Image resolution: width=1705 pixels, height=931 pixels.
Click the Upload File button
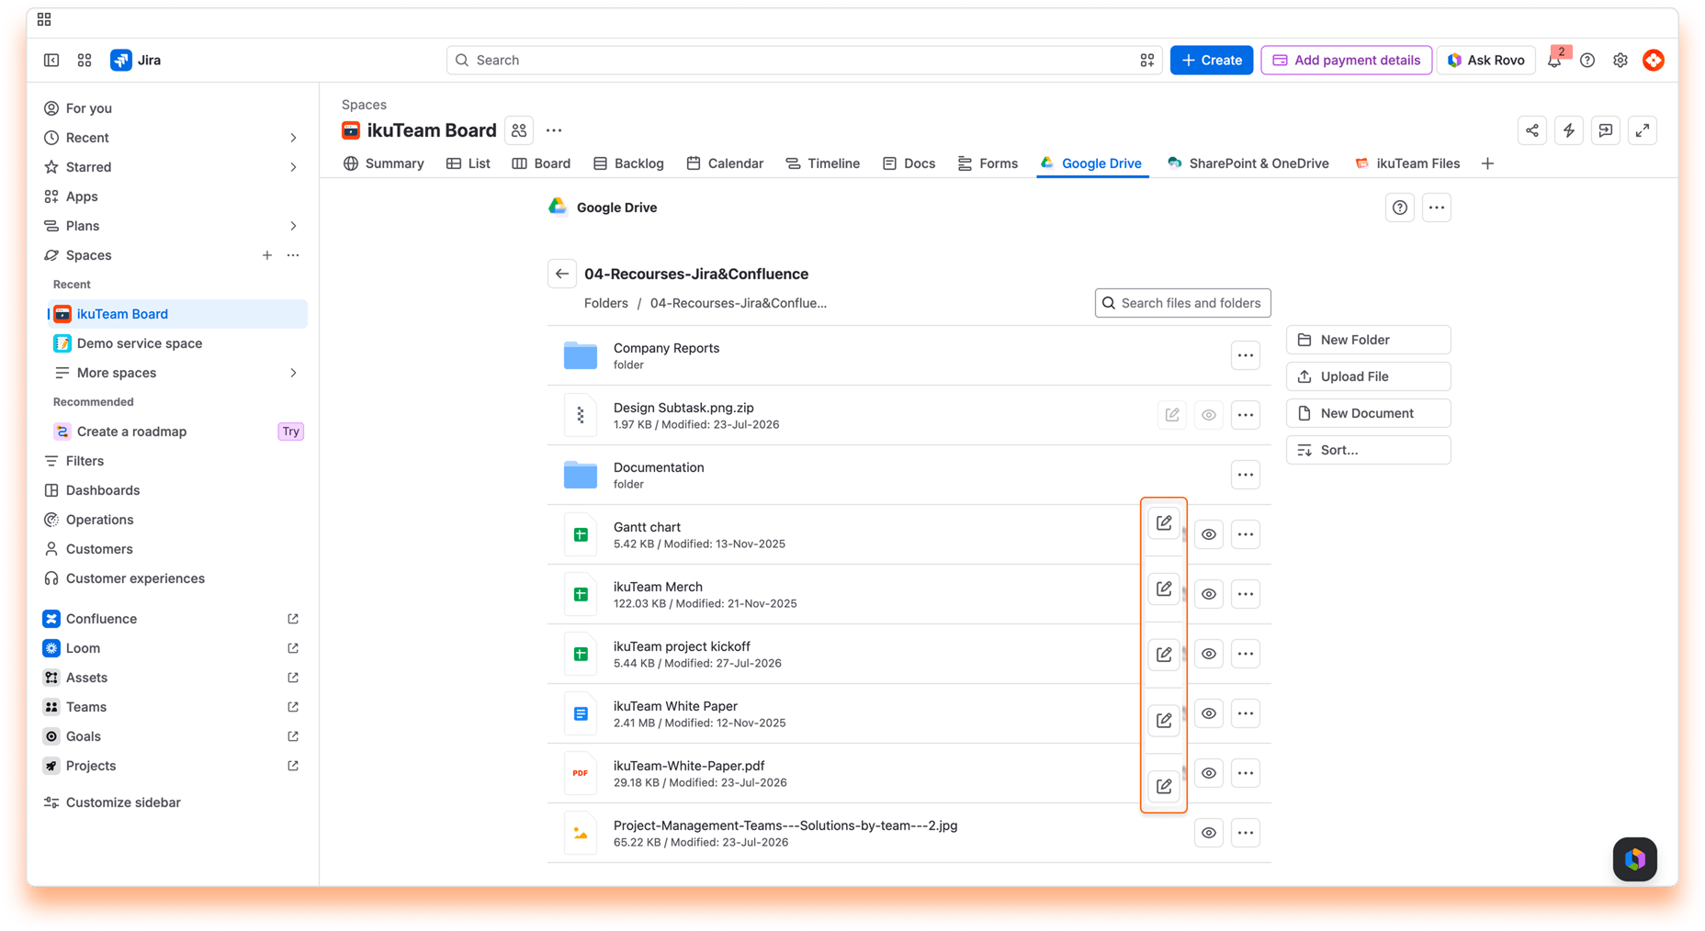(1368, 376)
